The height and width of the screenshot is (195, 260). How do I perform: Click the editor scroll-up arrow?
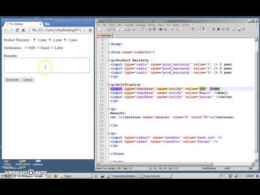256,40
